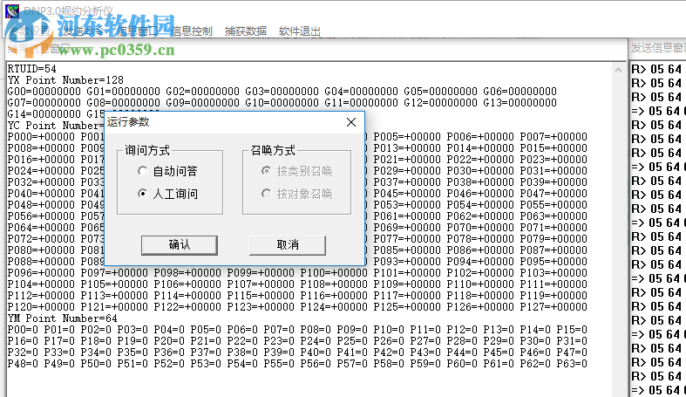Click the P31=0 value in the YM list
686x397 pixels.
tap(572, 341)
